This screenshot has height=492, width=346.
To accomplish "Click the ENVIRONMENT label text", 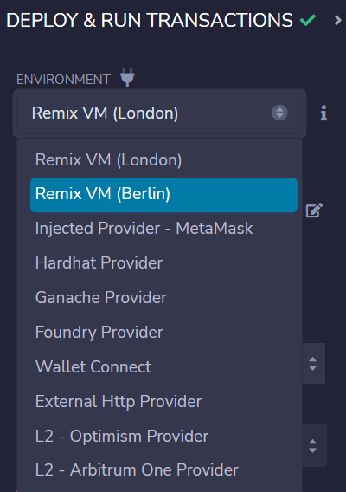I will pyautogui.click(x=63, y=80).
